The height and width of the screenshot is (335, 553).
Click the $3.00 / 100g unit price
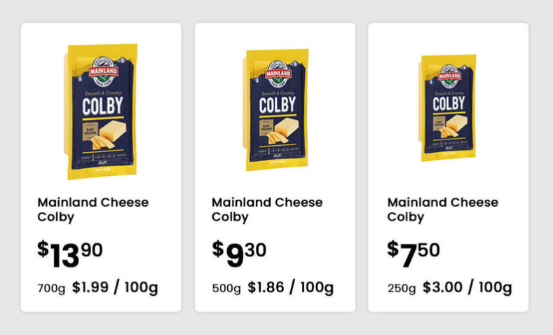[467, 287]
